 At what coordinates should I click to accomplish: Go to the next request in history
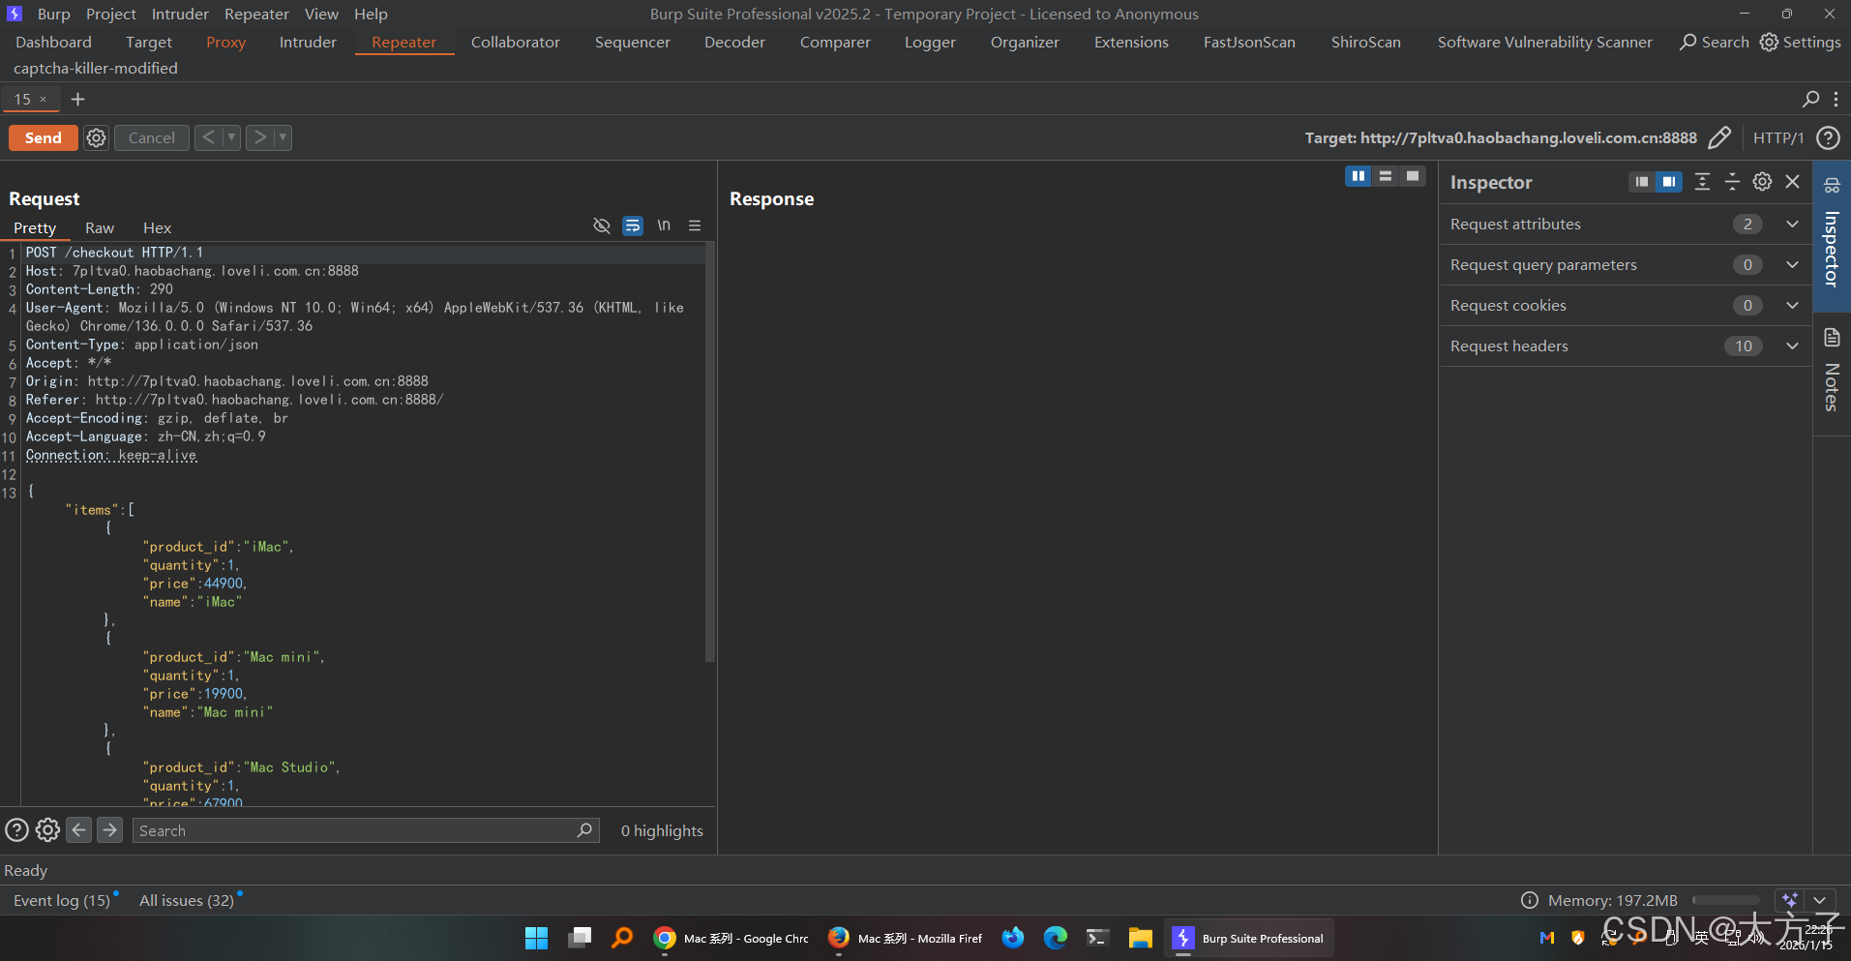point(259,137)
